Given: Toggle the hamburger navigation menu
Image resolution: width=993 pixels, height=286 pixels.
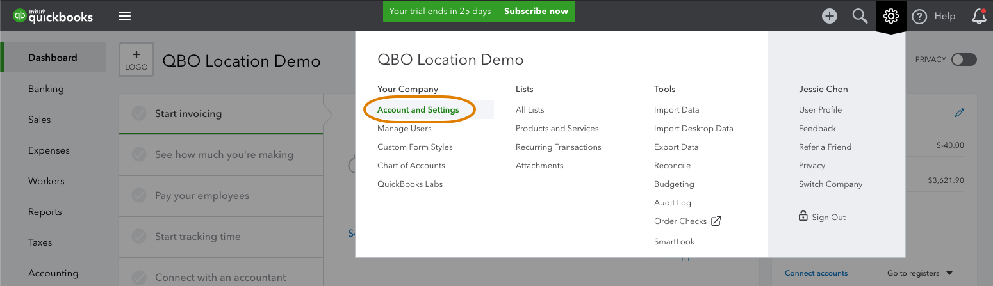Looking at the screenshot, I should [x=124, y=16].
